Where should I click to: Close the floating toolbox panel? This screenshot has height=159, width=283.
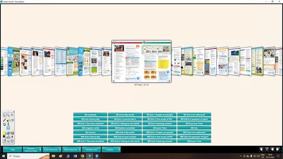(x=14, y=112)
